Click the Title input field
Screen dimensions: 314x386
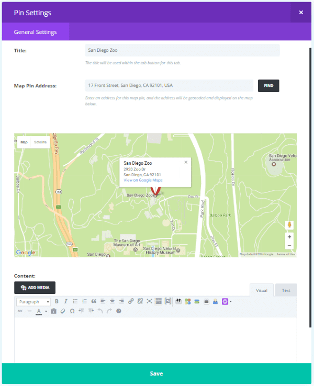182,50
